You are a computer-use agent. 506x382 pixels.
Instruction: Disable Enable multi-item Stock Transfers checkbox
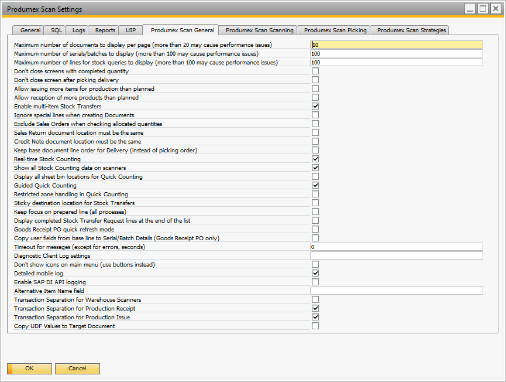coord(315,106)
